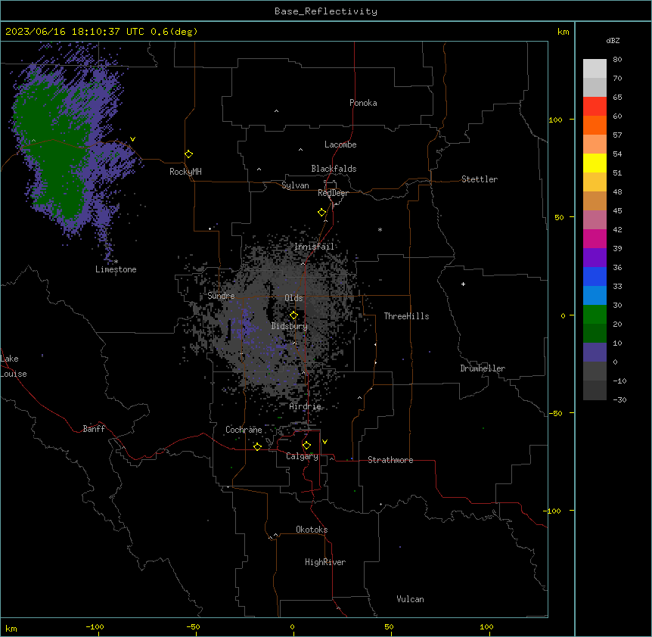The image size is (652, 637).
Task: Click the Ponoka label
Action: [x=363, y=103]
